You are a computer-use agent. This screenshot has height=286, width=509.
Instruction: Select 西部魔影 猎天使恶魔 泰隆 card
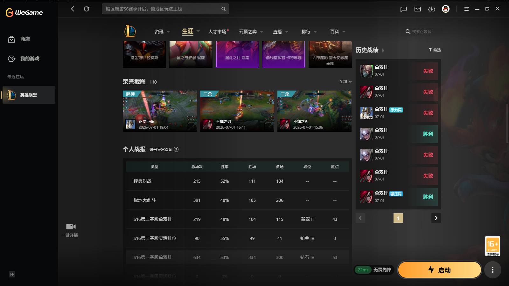[x=330, y=54]
